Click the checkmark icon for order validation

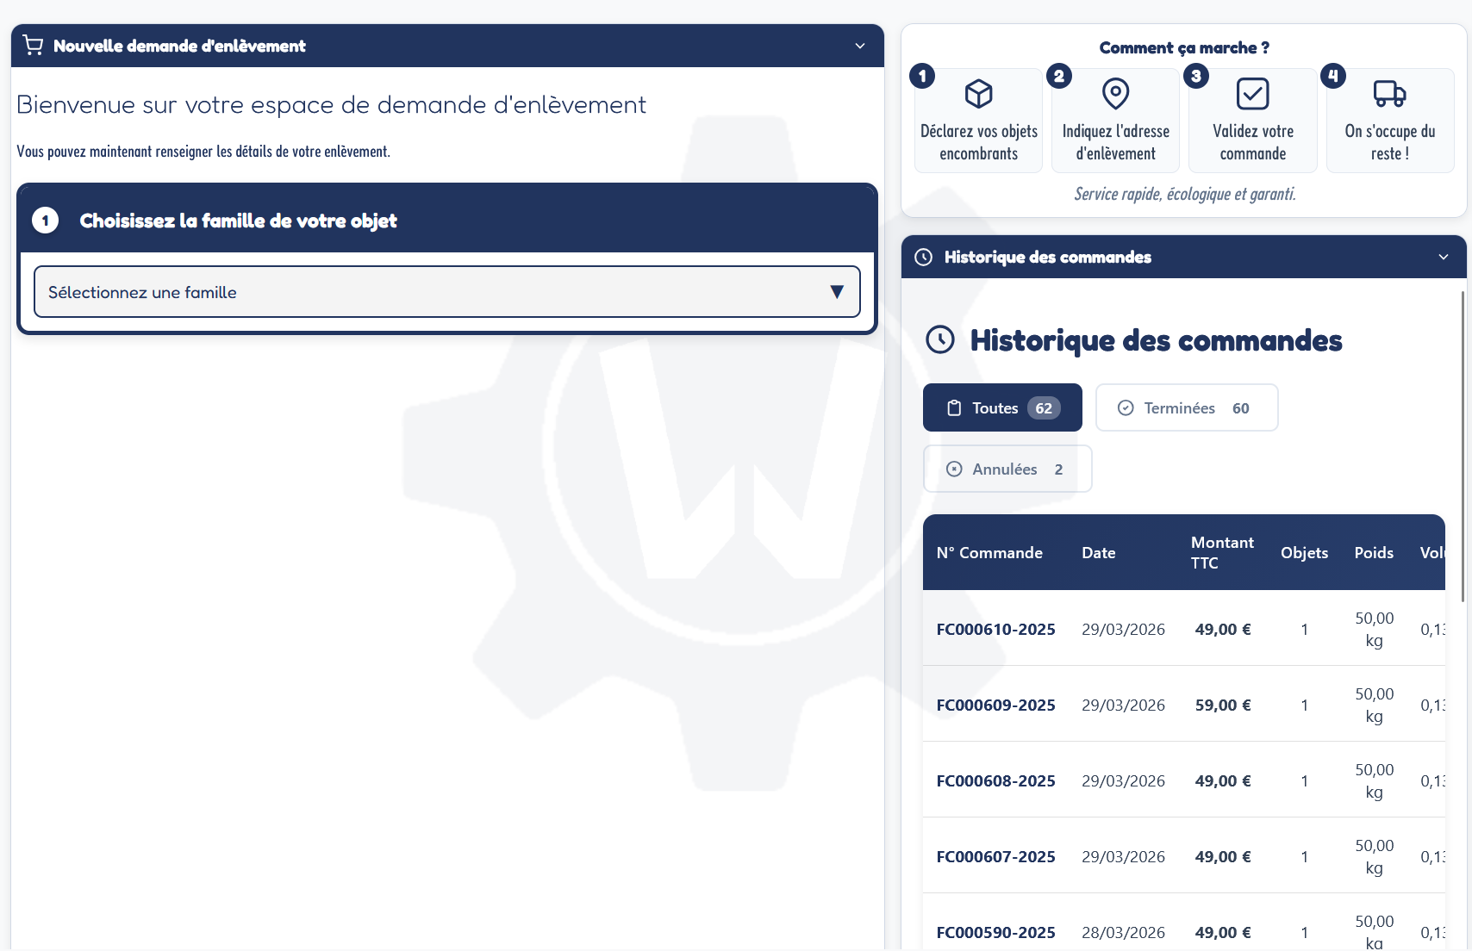coord(1252,93)
